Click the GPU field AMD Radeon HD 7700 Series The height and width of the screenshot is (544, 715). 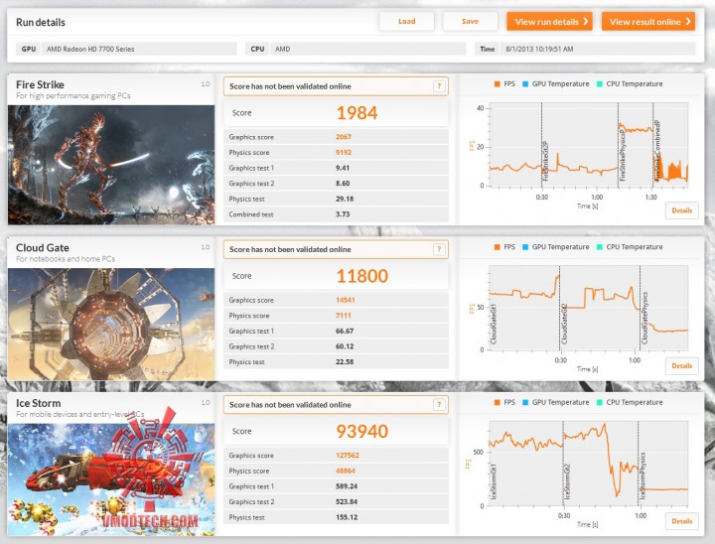coord(139,49)
